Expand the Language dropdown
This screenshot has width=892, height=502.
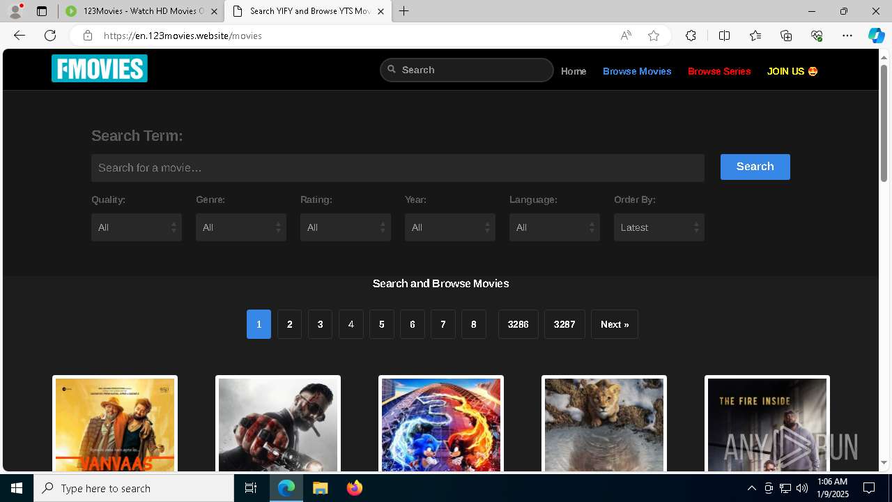coord(555,227)
